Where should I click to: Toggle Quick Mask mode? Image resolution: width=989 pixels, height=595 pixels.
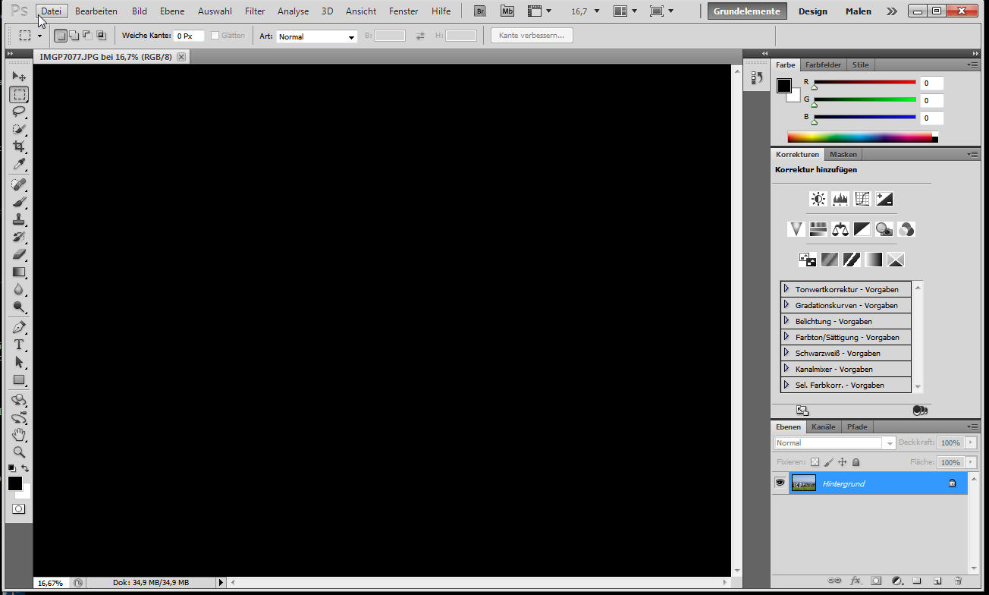[19, 508]
